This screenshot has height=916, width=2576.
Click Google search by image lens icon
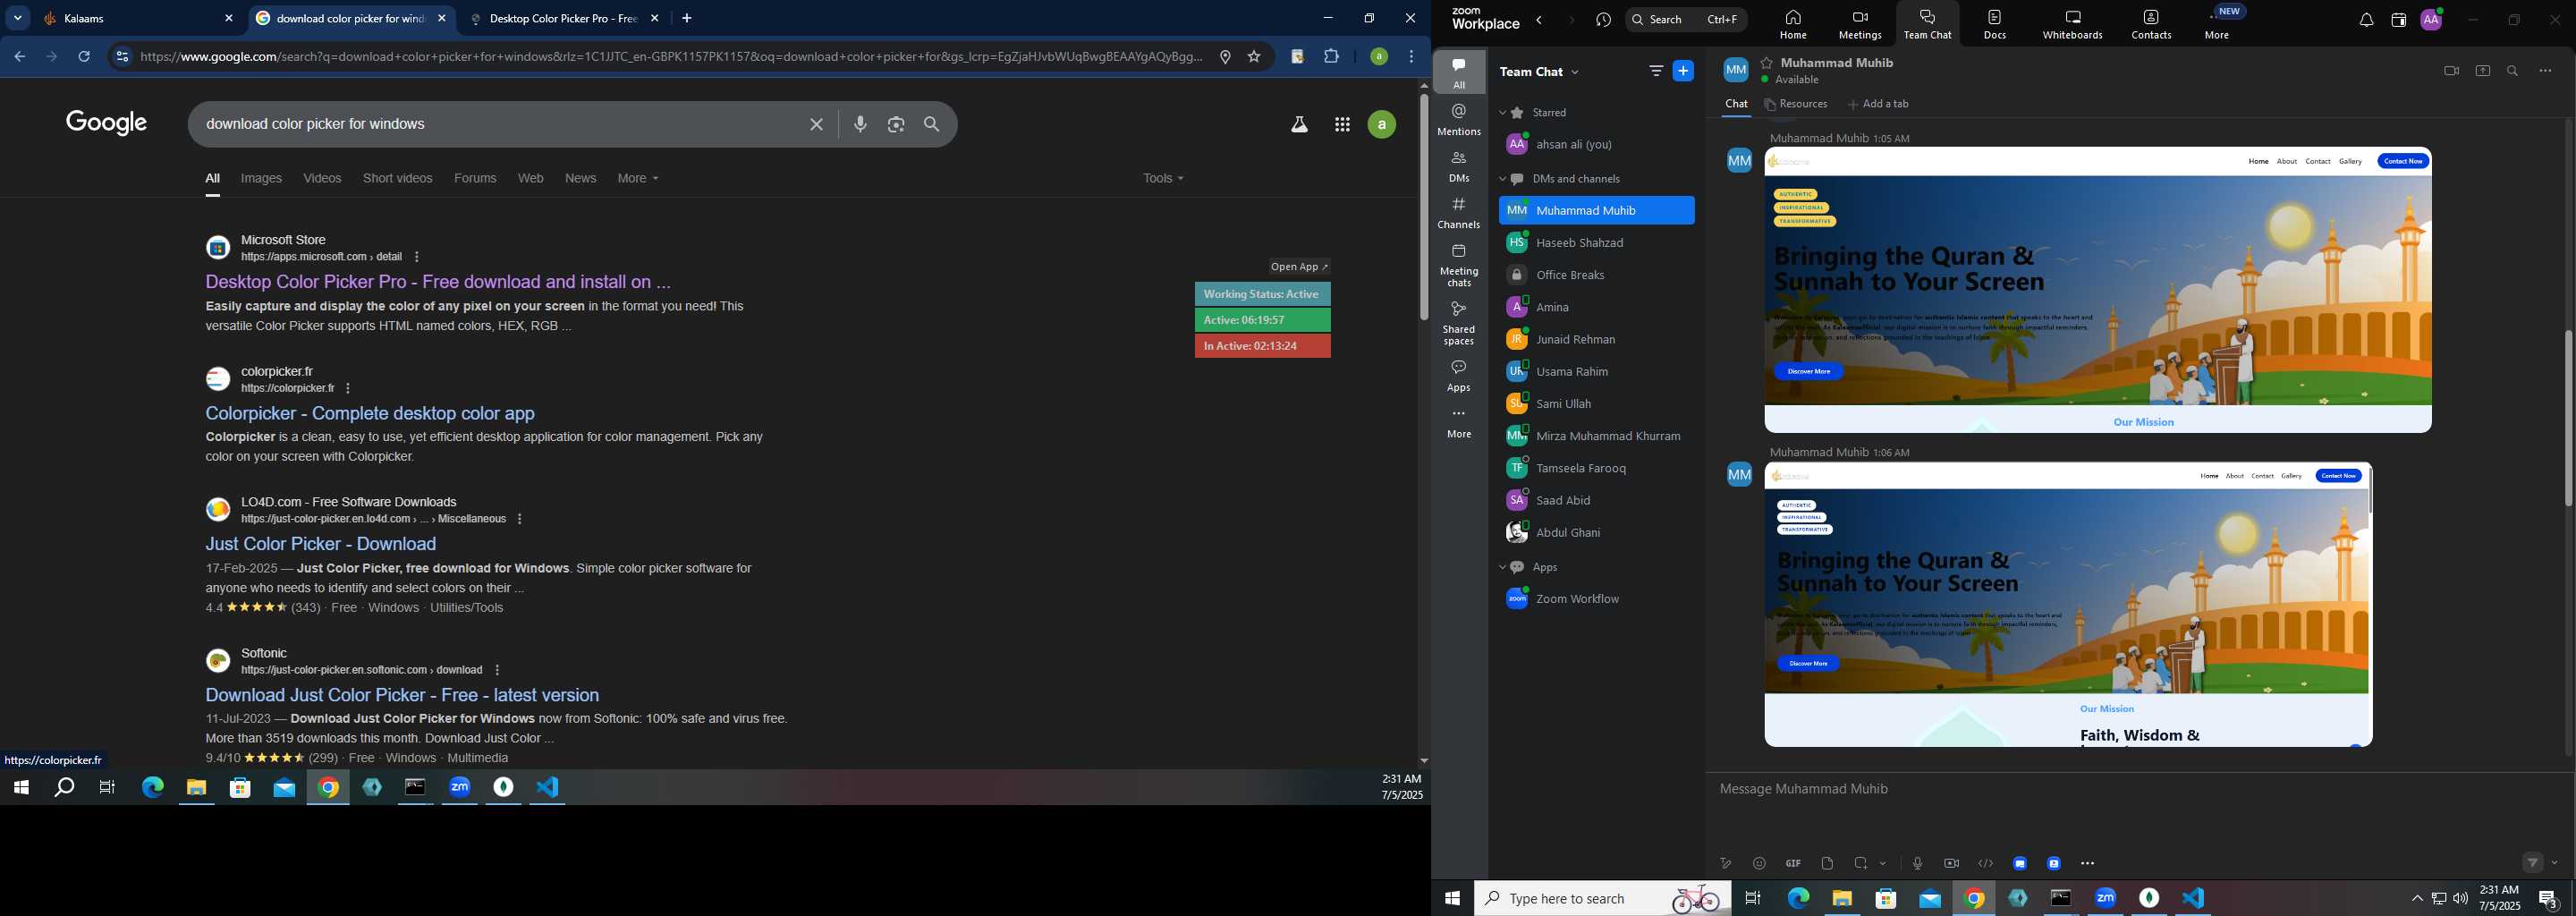click(x=896, y=124)
